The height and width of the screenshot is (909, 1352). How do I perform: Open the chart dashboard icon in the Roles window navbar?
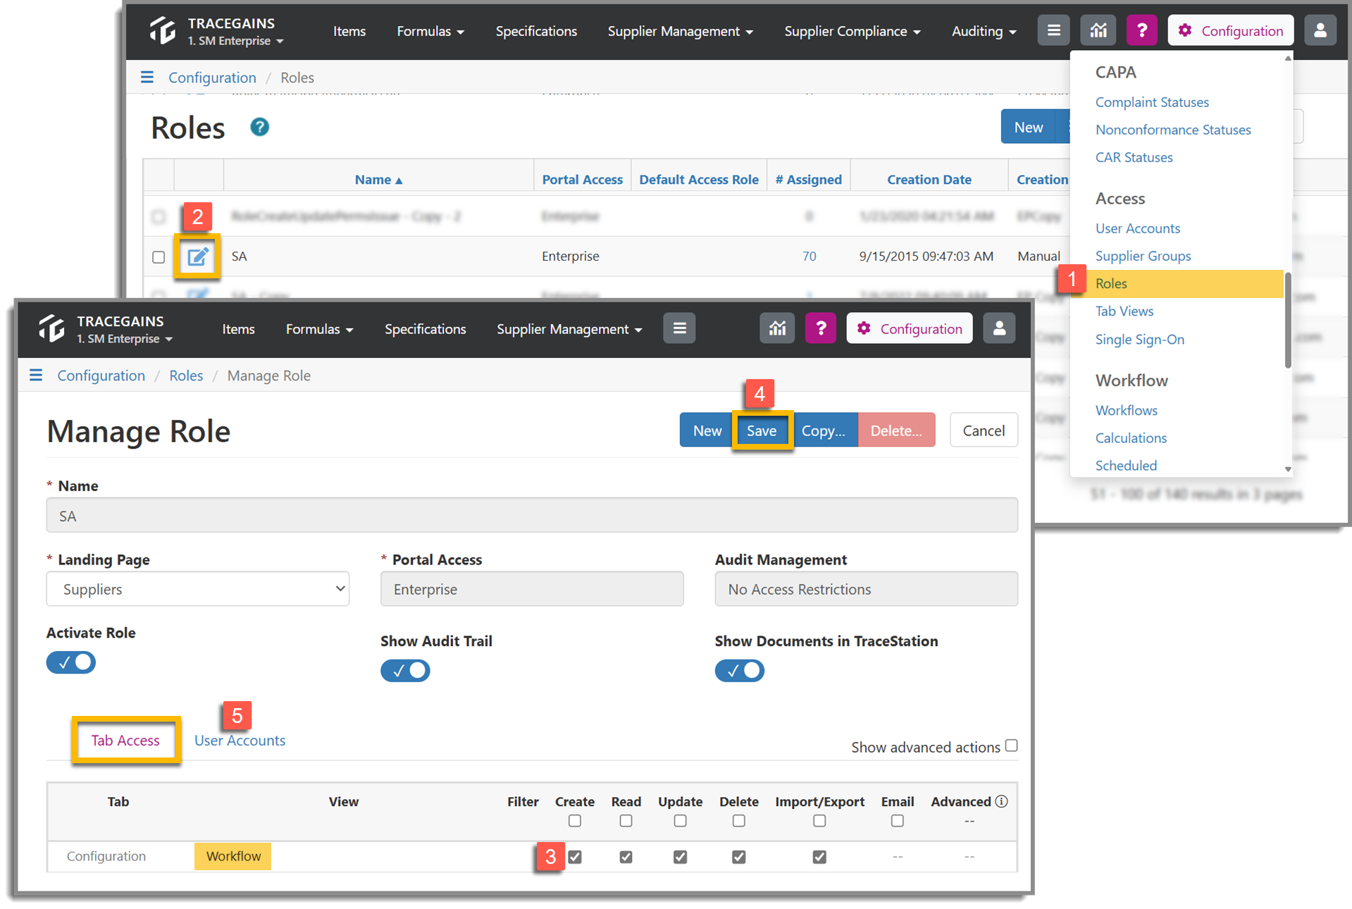coord(1098,30)
